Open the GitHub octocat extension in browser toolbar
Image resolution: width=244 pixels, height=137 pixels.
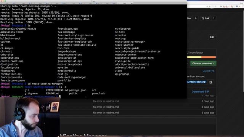(221, 6)
